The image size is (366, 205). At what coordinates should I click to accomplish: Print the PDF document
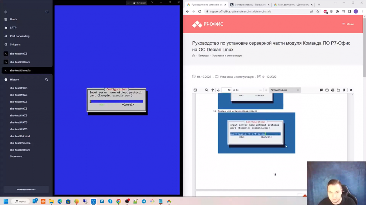coord(333,90)
